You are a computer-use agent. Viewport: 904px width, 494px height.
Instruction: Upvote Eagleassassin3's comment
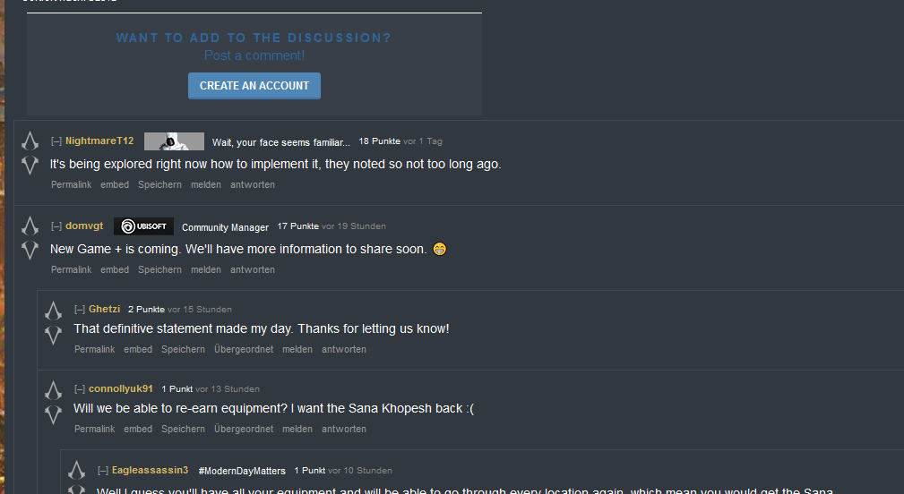(77, 471)
